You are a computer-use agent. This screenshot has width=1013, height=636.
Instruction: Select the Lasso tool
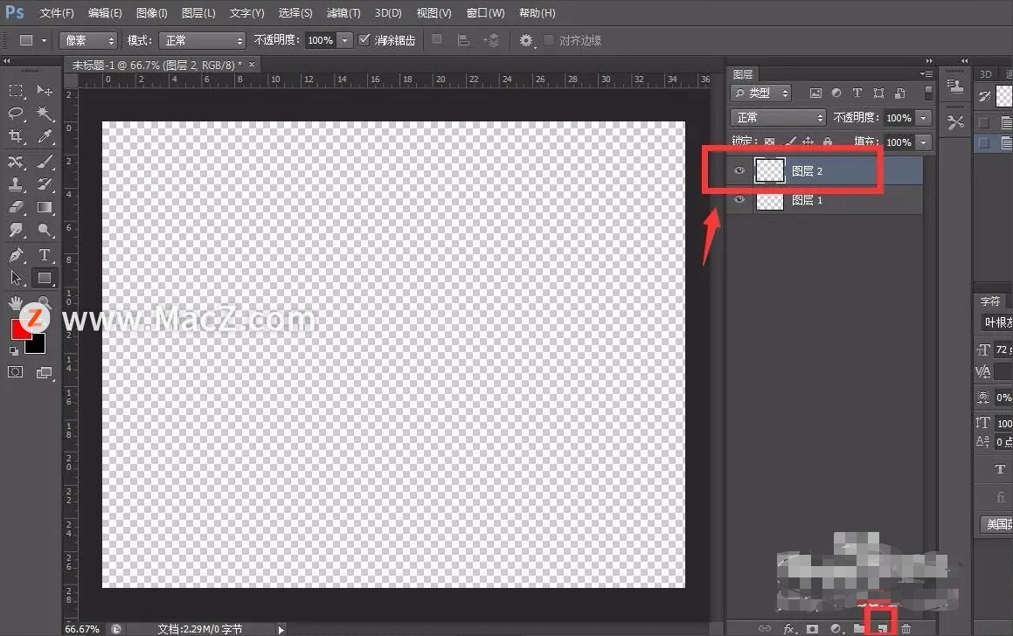pyautogui.click(x=16, y=114)
